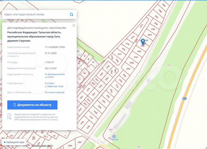Select parcel 3760 on the map
207x149 pixels.
click(139, 51)
